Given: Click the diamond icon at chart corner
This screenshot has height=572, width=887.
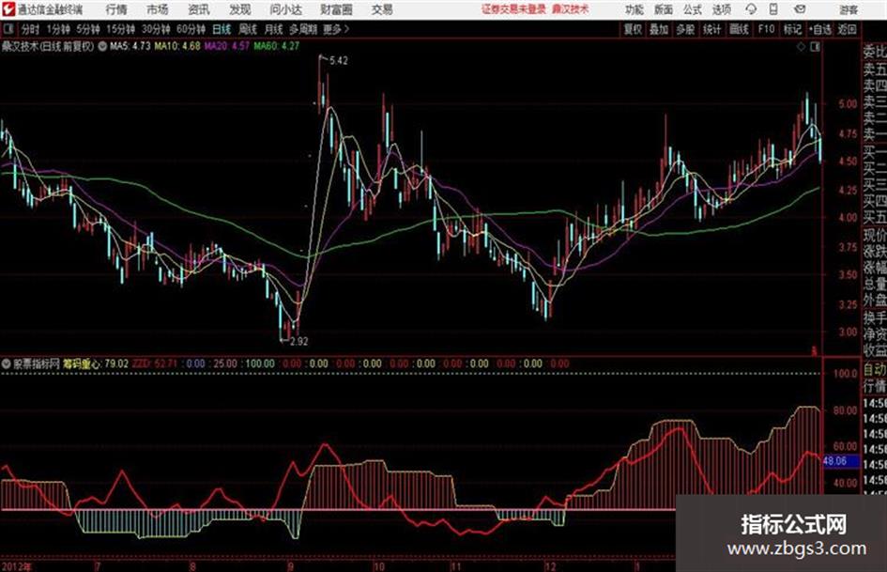Looking at the screenshot, I should point(801,47).
